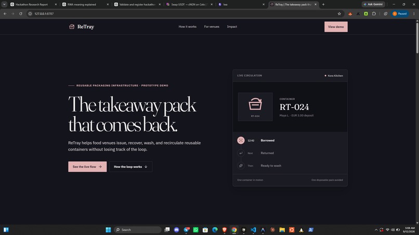
Task: Open Microsoft Edge from taskbar
Action: (x=215, y=230)
